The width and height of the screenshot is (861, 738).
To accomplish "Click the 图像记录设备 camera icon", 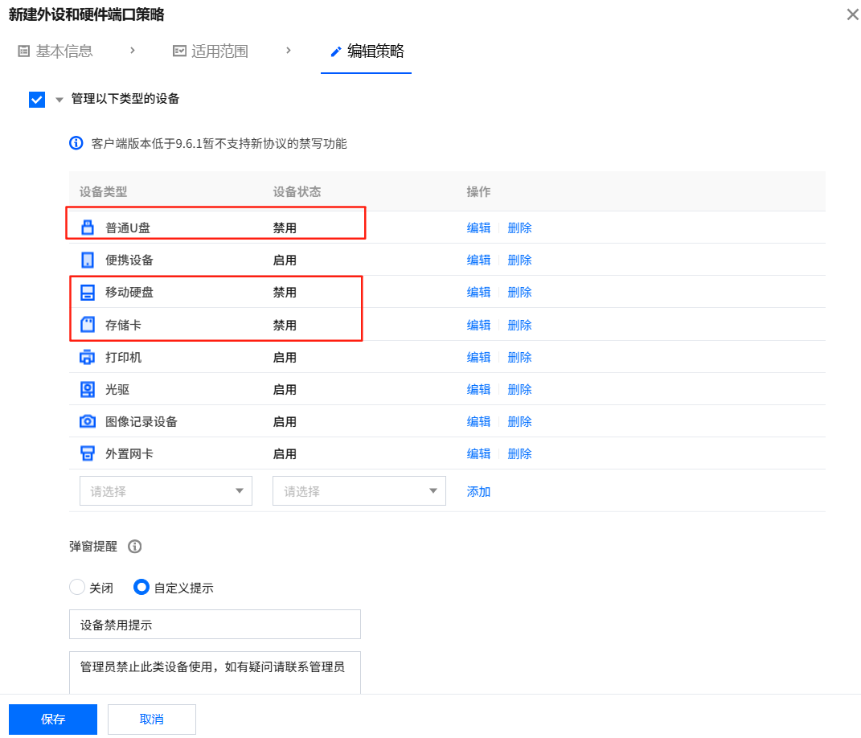I will [88, 421].
